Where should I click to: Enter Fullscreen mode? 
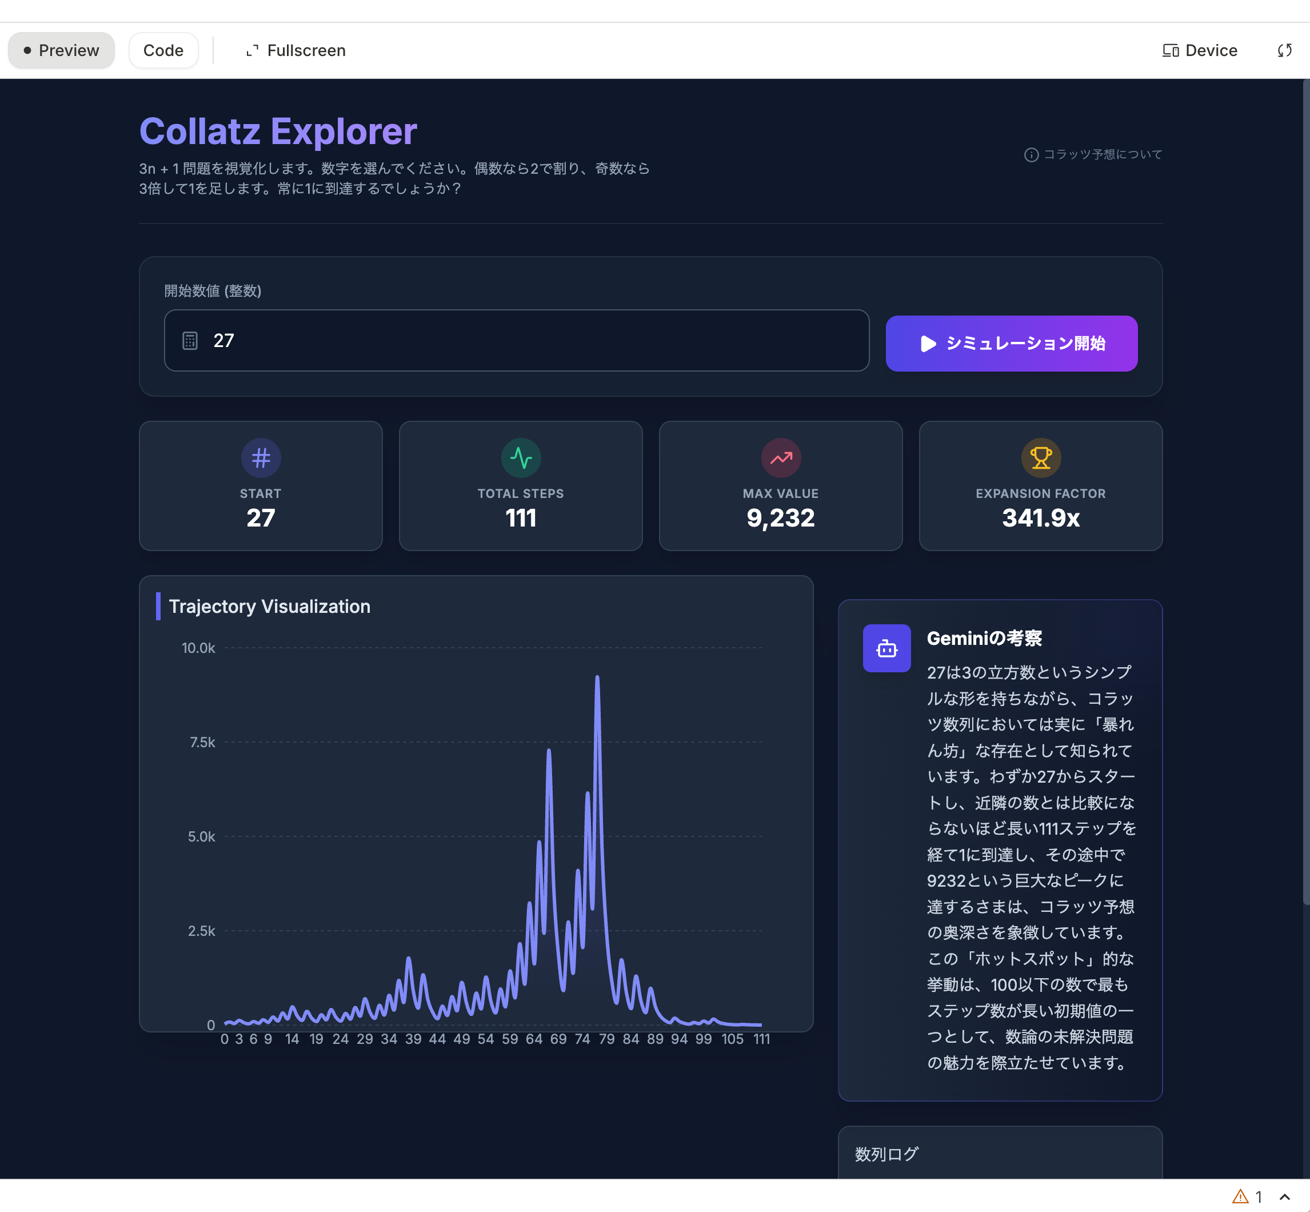295,50
